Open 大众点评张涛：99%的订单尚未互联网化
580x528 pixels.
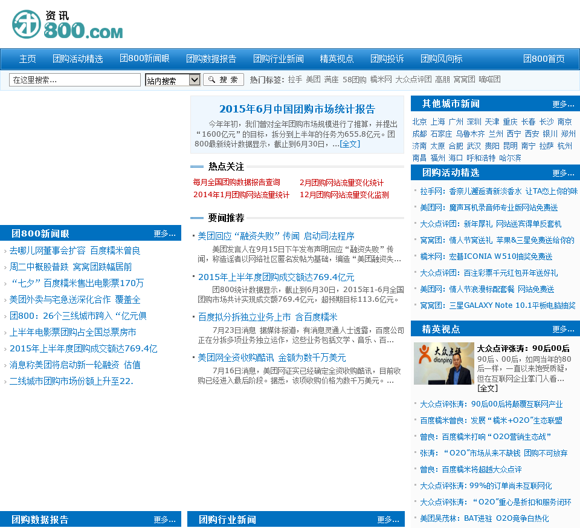coord(486,486)
